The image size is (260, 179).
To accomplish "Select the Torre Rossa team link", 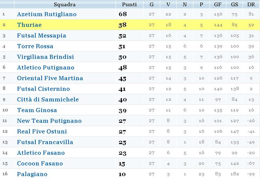I will [x=35, y=46].
